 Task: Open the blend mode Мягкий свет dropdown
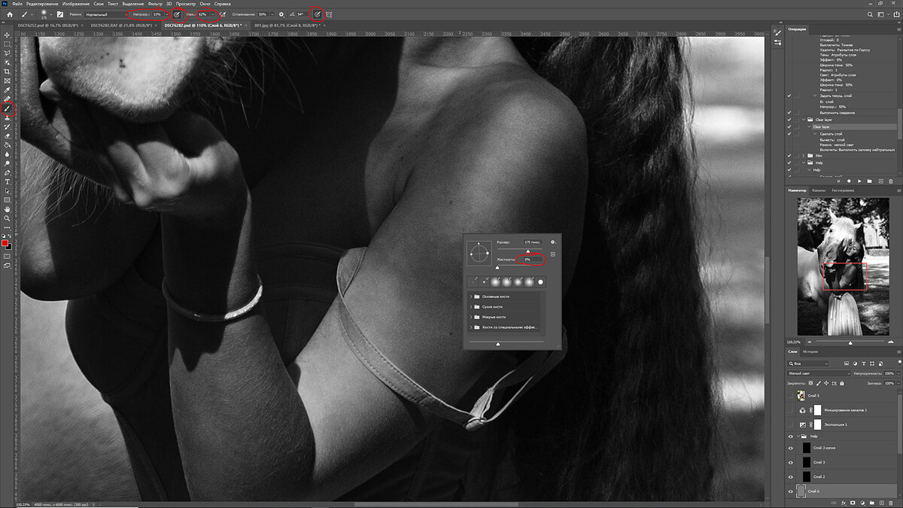pos(818,373)
